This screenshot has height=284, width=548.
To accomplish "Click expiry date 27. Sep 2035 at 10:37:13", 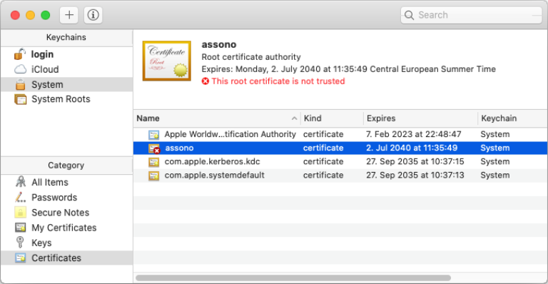I will tap(415, 175).
